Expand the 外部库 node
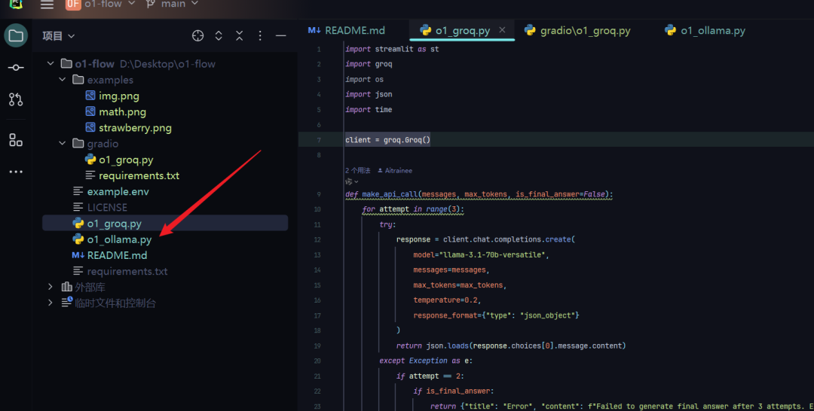Image resolution: width=814 pixels, height=411 pixels. [50, 287]
